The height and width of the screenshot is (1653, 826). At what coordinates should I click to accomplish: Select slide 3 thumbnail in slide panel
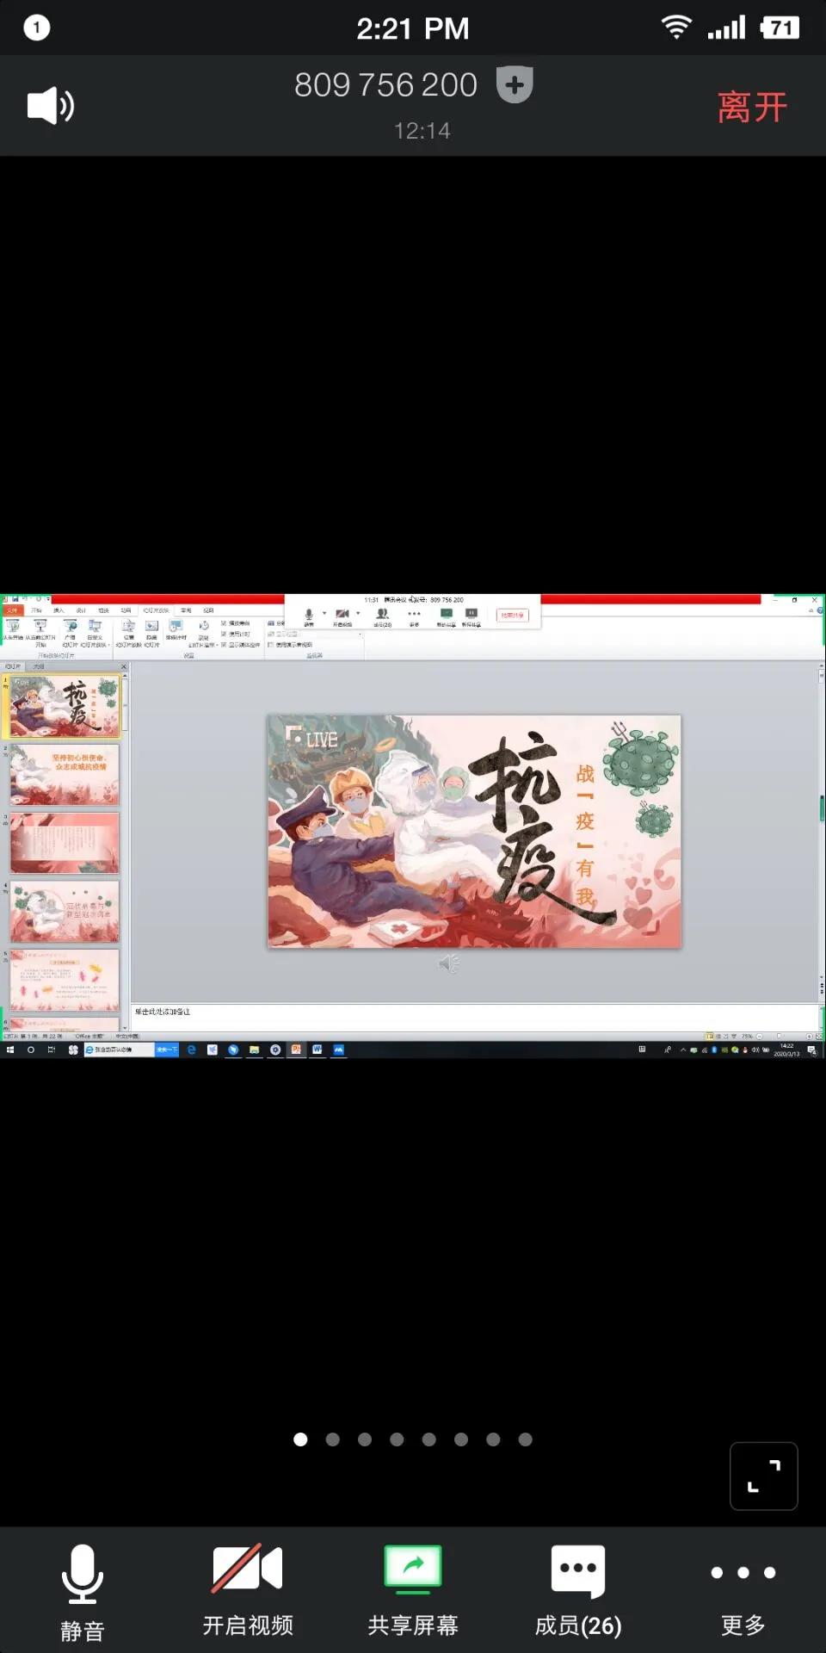pyautogui.click(x=65, y=843)
